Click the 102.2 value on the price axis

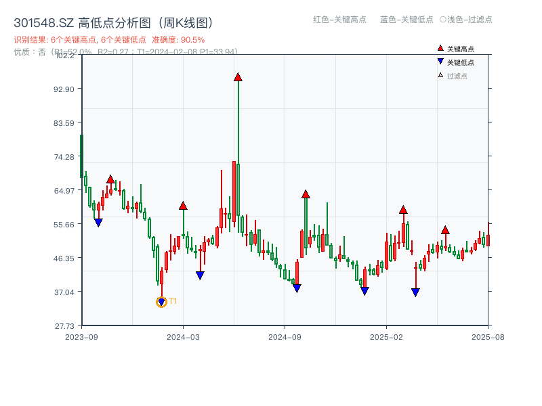[x=64, y=57]
